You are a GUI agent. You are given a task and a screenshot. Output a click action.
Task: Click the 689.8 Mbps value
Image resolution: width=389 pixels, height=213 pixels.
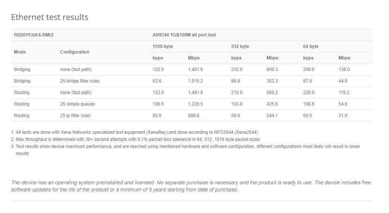coord(193,116)
